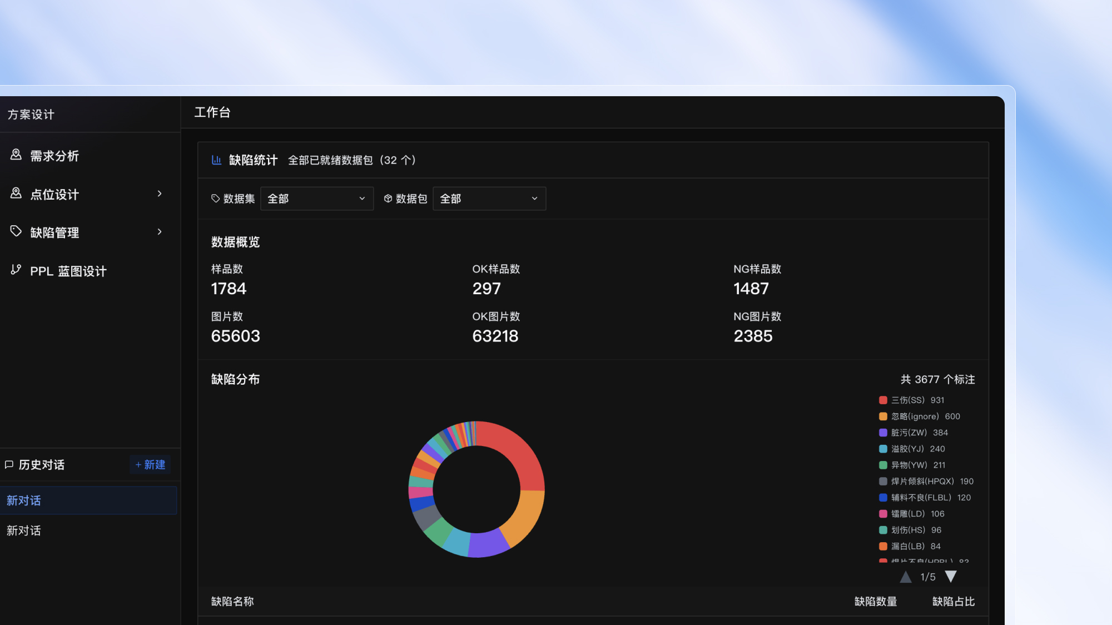The height and width of the screenshot is (625, 1112).
Task: Select the highlighted 新对话 conversation
Action: coord(88,500)
